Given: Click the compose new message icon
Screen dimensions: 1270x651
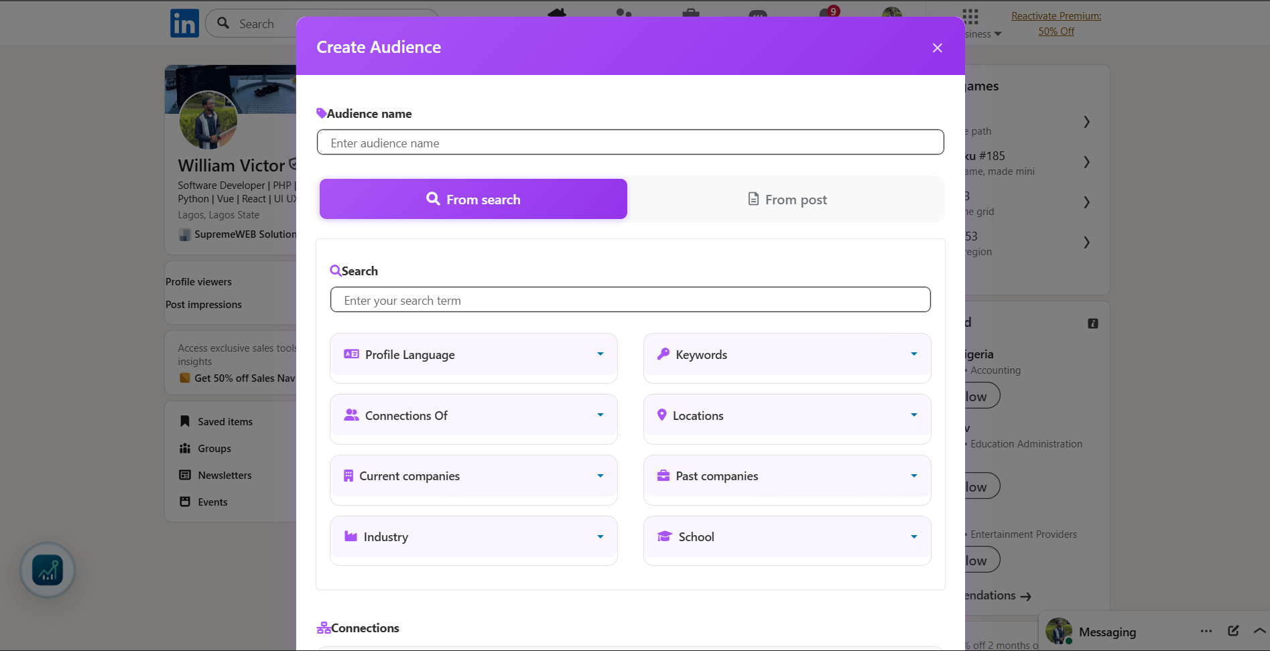Looking at the screenshot, I should (x=1233, y=631).
